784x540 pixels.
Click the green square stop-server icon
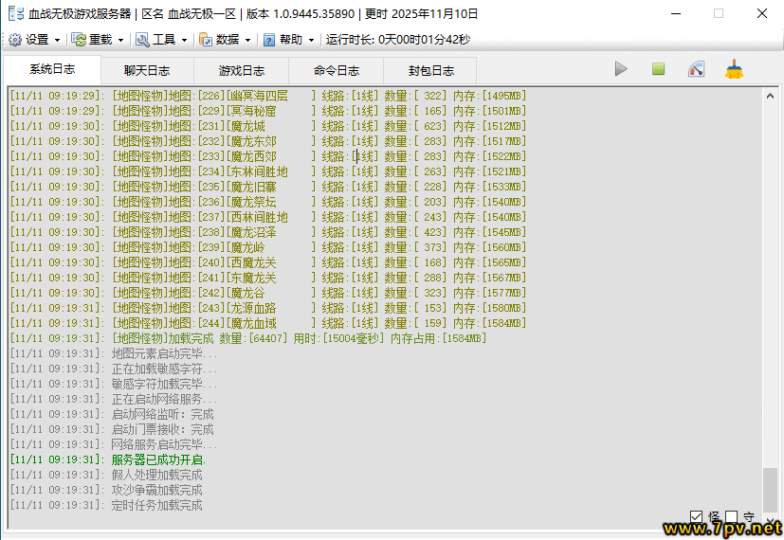(658, 69)
